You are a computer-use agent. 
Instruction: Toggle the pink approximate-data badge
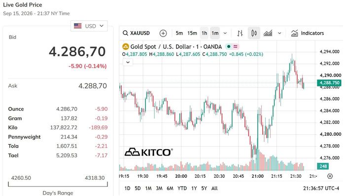(236, 46)
